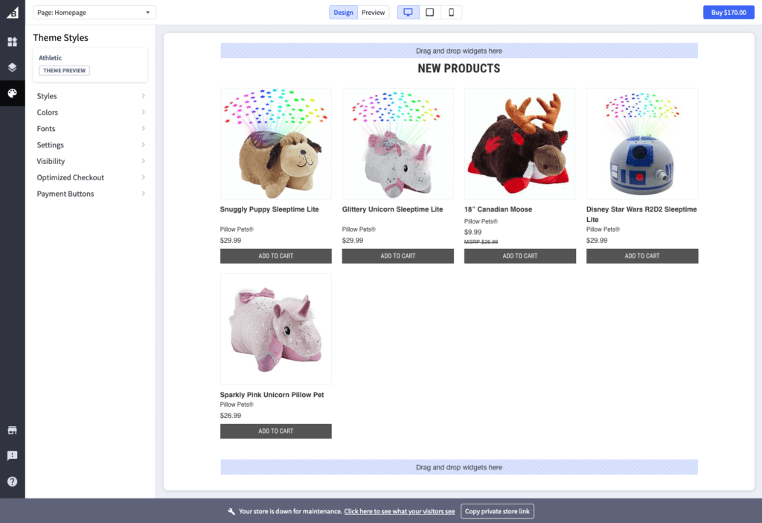This screenshot has height=523, width=762.
Task: Click Pillow Pets® brand under Sparkly Pink Unicorn
Action: [x=237, y=405]
